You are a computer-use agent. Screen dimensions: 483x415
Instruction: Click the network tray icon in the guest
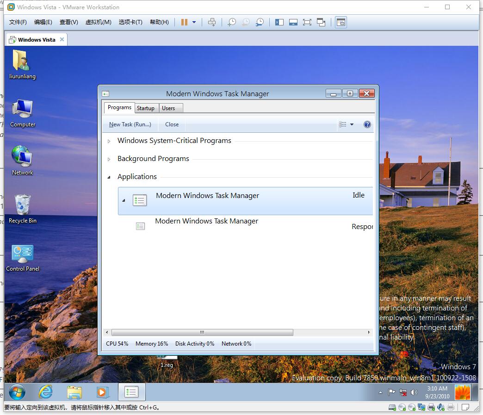click(403, 392)
